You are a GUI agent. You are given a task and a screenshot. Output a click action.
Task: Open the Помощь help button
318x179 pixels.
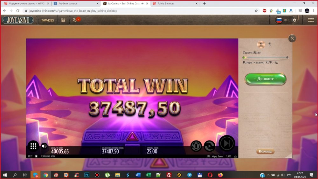click(x=265, y=152)
